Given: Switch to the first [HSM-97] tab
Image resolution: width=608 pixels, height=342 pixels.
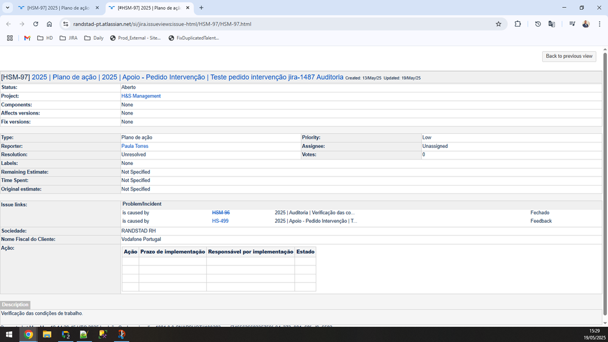Looking at the screenshot, I should point(59,8).
